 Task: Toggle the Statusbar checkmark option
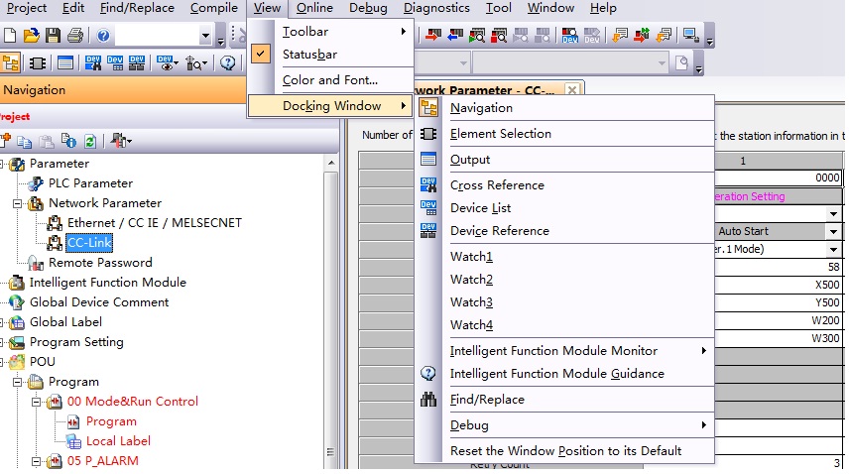click(309, 55)
